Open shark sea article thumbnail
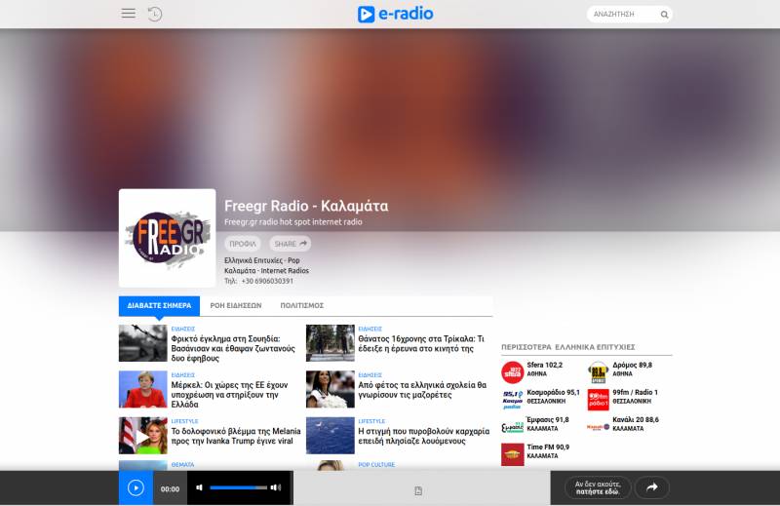This screenshot has height=506, width=780. (x=331, y=436)
